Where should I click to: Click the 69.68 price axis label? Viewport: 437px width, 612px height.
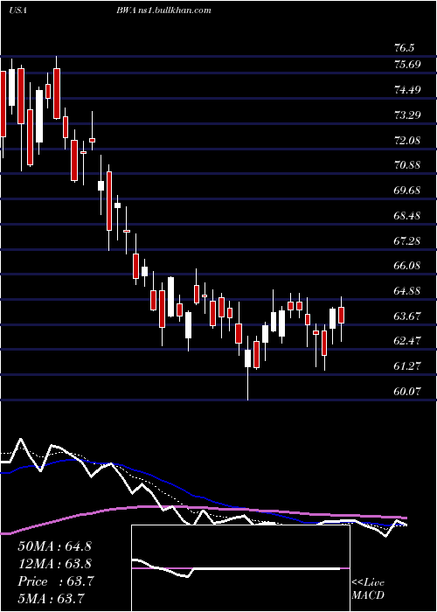coord(408,191)
